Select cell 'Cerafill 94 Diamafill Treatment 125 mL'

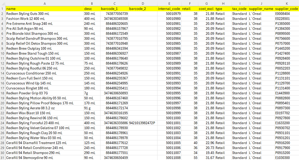click(45, 143)
